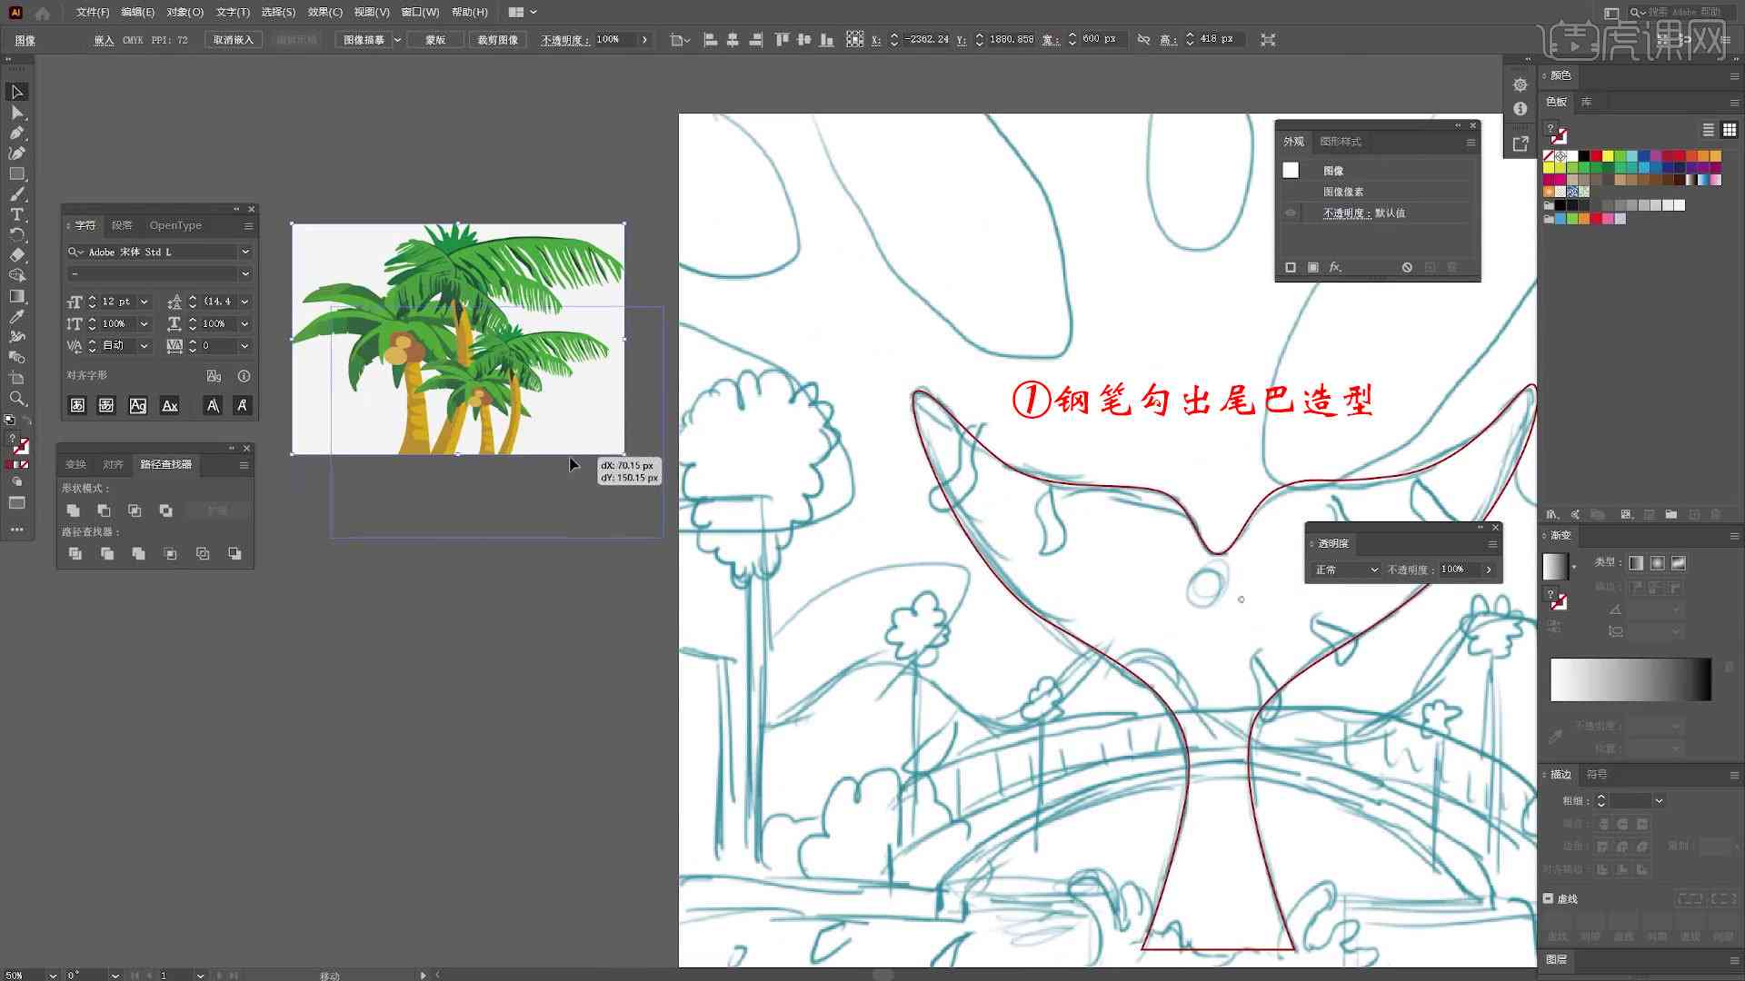Click the gradient ramp slider bar

coord(1630,679)
